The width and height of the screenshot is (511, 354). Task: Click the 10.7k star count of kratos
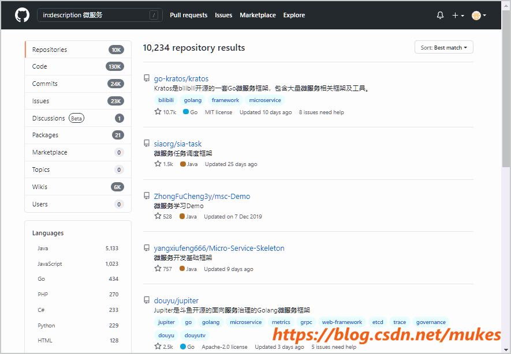click(x=166, y=112)
